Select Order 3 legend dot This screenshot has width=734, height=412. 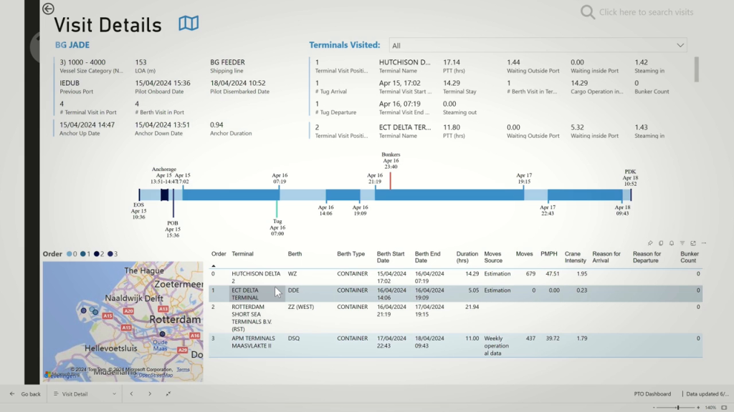click(x=110, y=254)
